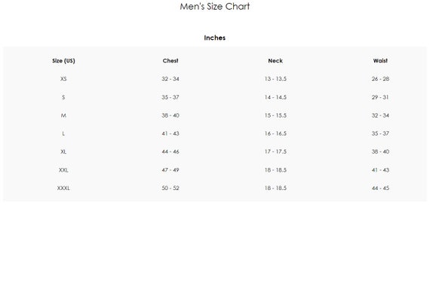The width and height of the screenshot is (430, 285).
Task: Click the Chest column header
Action: coord(170,60)
